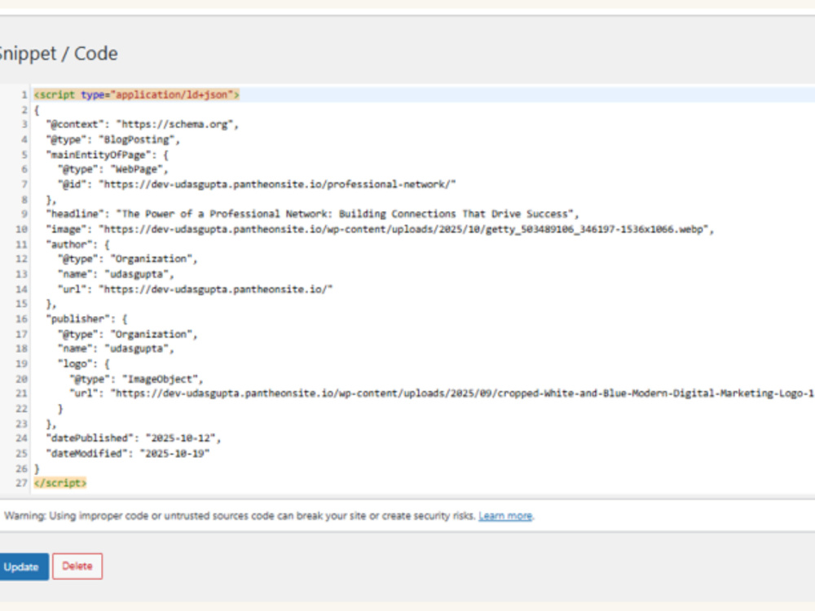Open the Learn more link

(505, 516)
